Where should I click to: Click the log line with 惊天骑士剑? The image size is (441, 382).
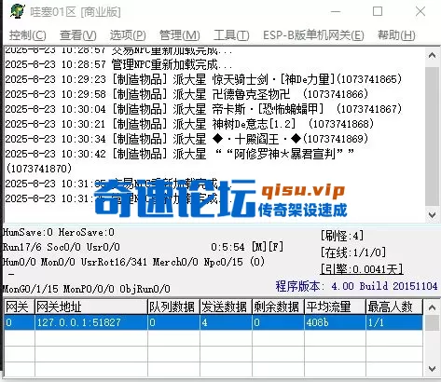point(203,79)
